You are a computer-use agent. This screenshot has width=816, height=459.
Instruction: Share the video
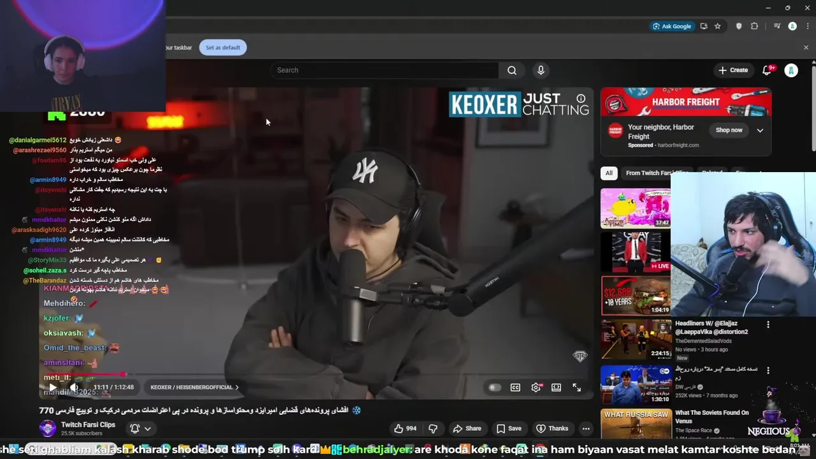pyautogui.click(x=467, y=428)
